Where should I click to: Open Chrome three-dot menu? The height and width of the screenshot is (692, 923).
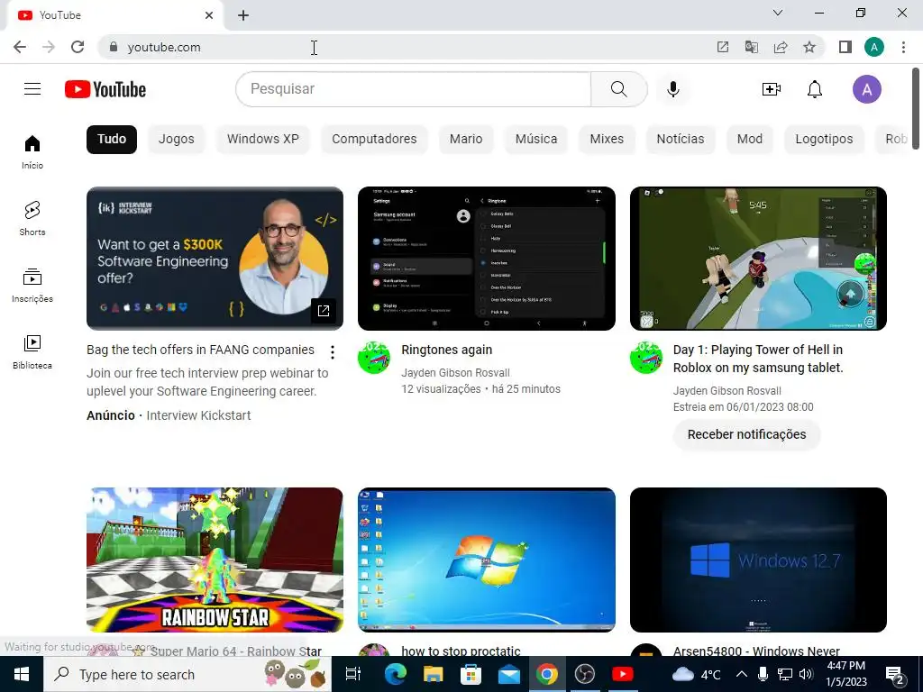coord(903,47)
